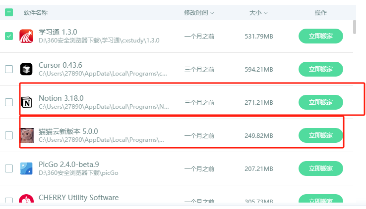The width and height of the screenshot is (366, 209).
Task: Click the 猫猫云新版本 cat icon
Action: [x=26, y=135]
